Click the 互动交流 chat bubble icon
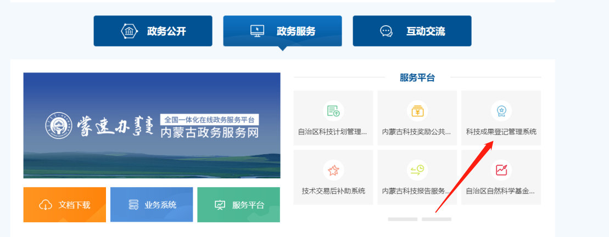 (x=386, y=31)
